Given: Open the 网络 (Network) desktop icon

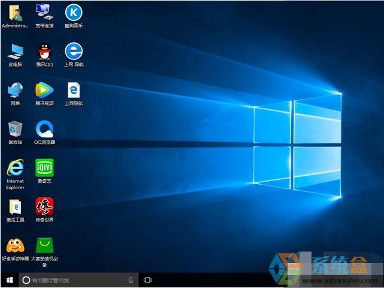Looking at the screenshot, I should coord(15,90).
